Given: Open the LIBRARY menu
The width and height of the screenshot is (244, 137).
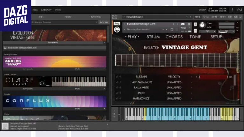Looking at the screenshot, I should click(x=46, y=10).
